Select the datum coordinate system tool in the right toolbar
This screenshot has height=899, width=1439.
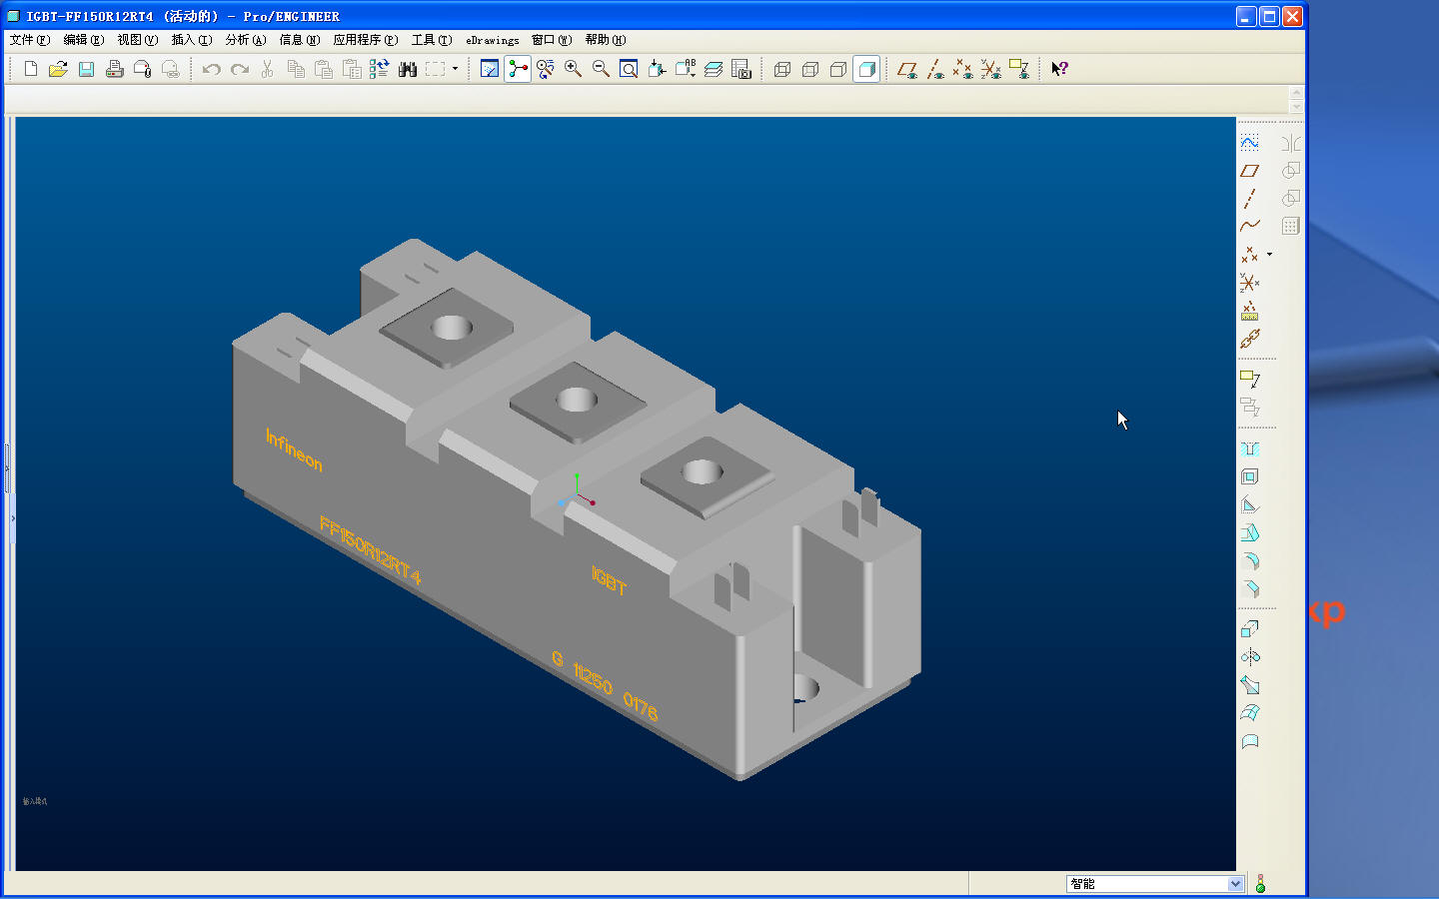pyautogui.click(x=1249, y=283)
